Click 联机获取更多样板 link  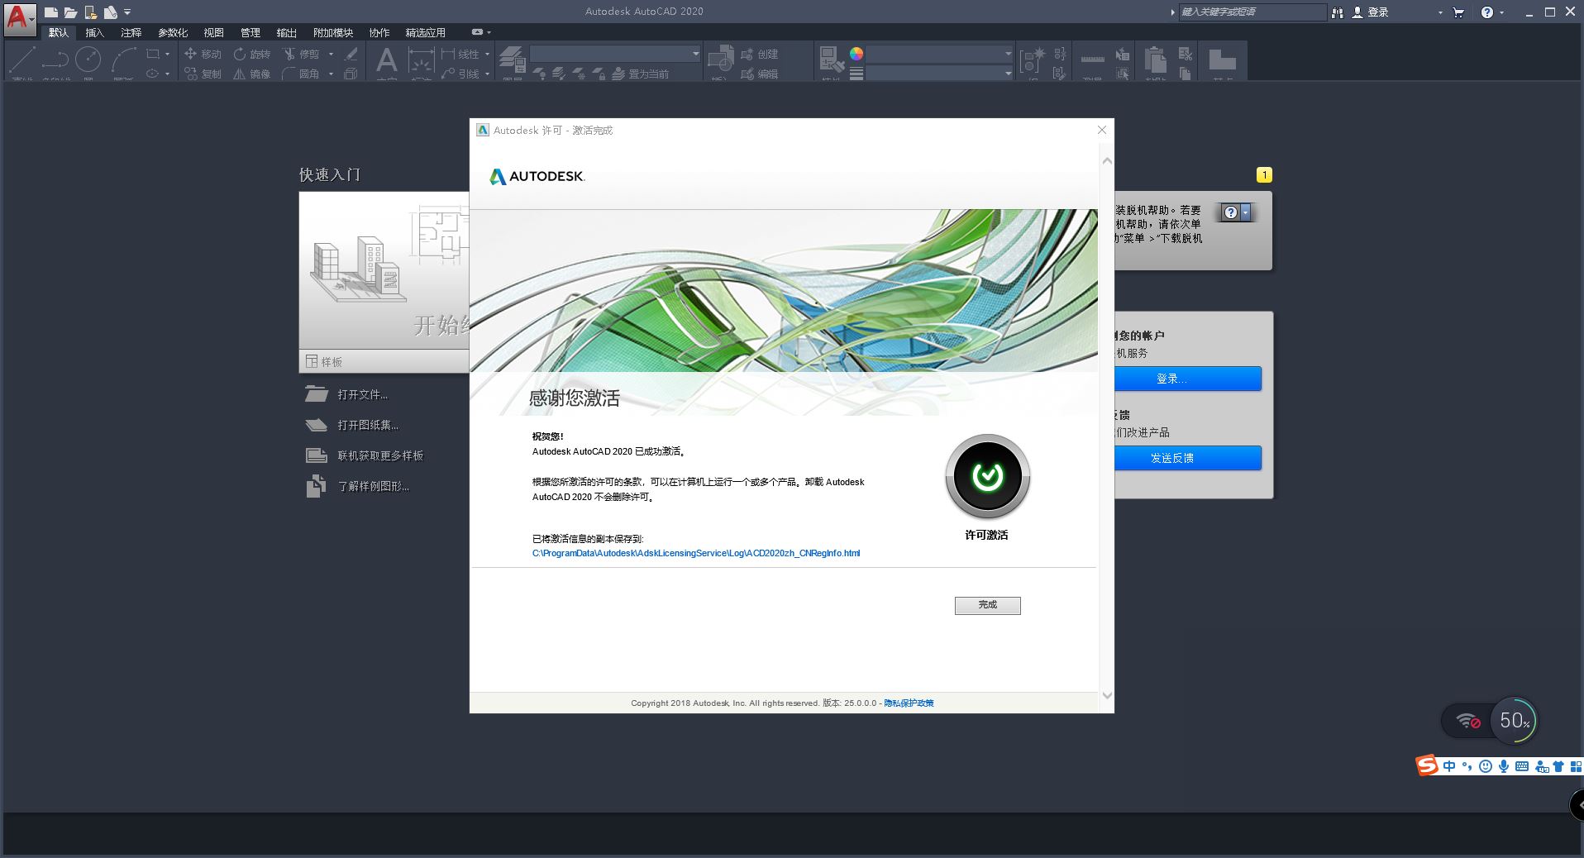point(380,455)
